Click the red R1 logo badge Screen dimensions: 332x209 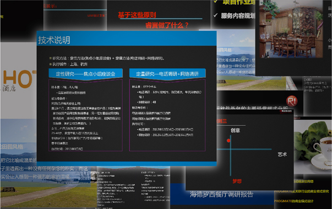click(x=292, y=101)
